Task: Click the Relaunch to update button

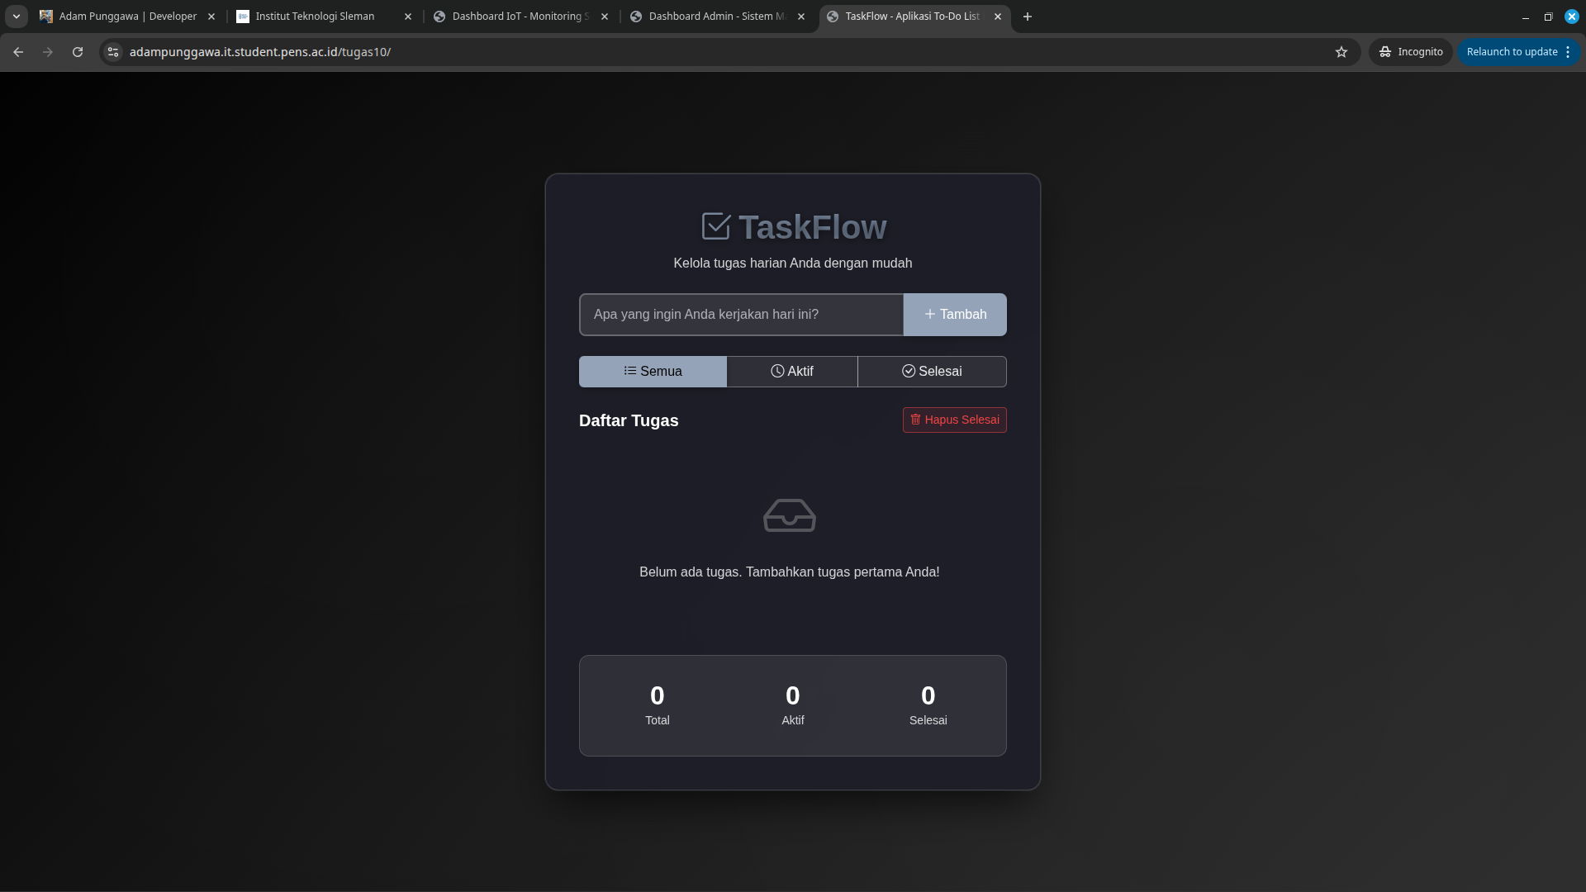Action: (1512, 51)
